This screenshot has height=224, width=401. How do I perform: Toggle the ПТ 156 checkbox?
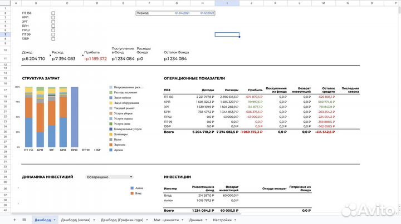(53, 12)
